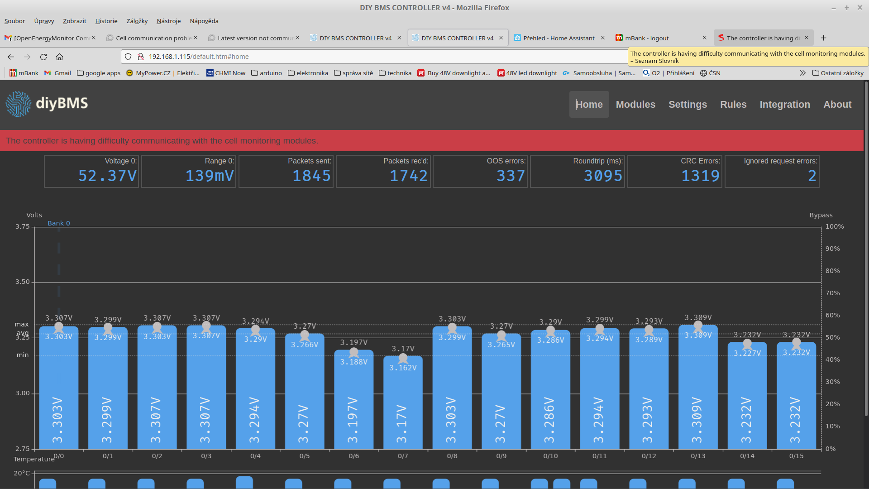Open the About page

pos(837,104)
